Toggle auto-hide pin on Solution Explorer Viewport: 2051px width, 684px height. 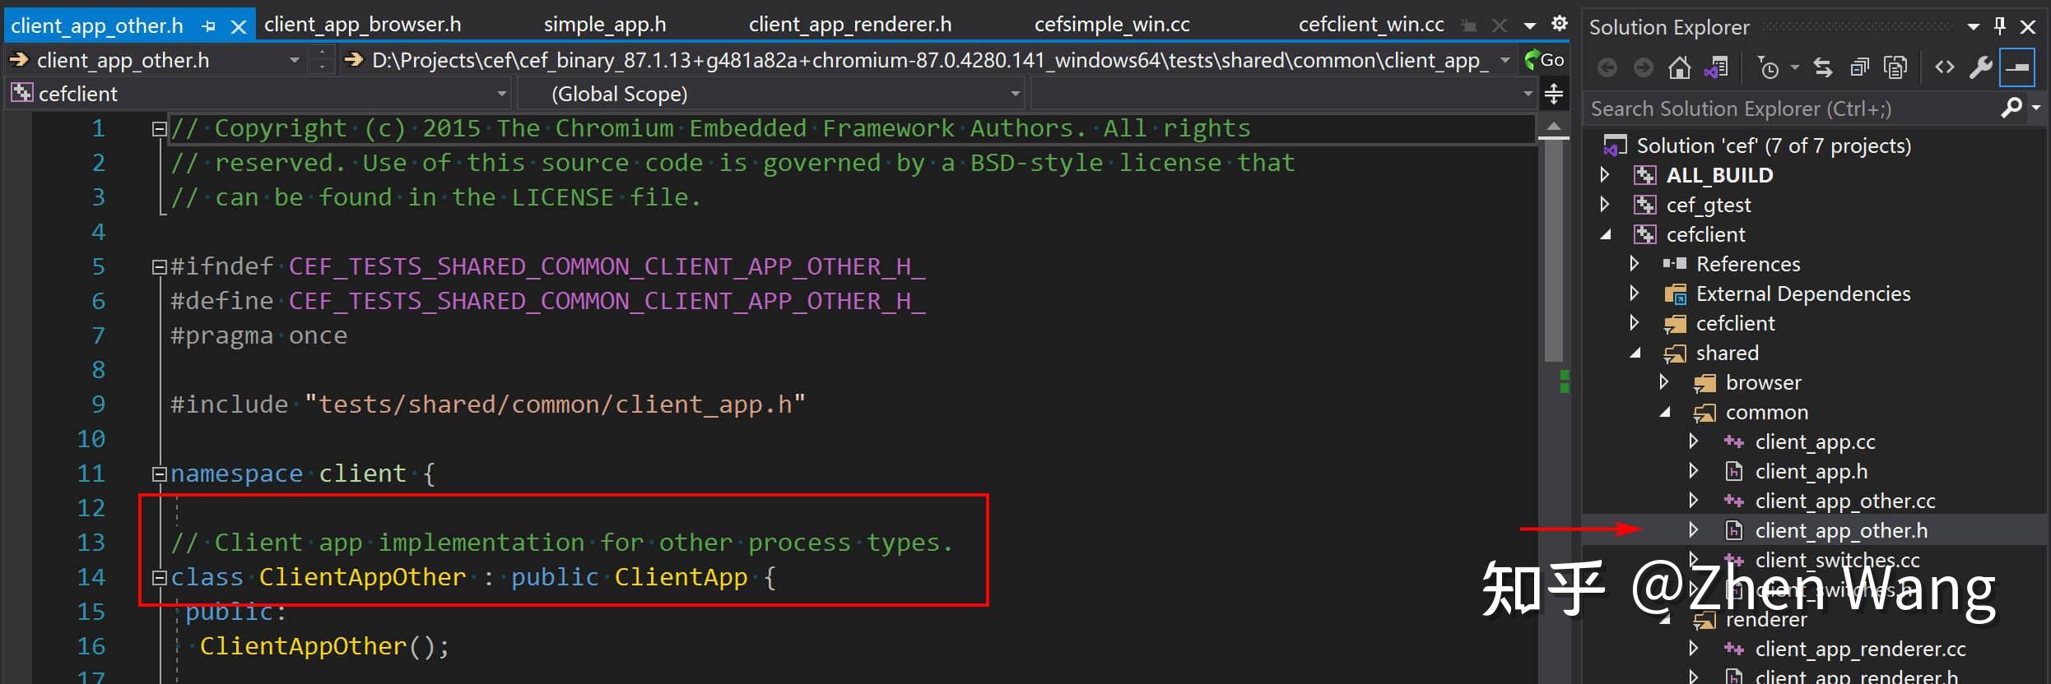click(x=2000, y=26)
